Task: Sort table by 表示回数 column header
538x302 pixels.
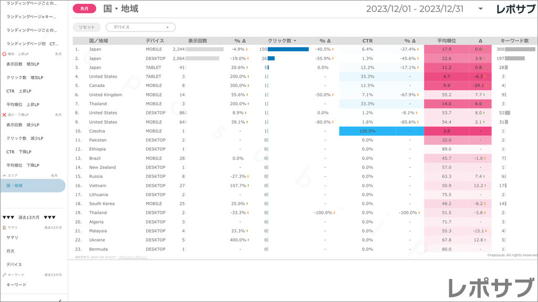Action: point(198,41)
